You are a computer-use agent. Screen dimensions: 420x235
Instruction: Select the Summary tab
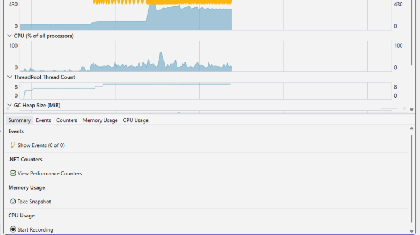click(x=19, y=120)
